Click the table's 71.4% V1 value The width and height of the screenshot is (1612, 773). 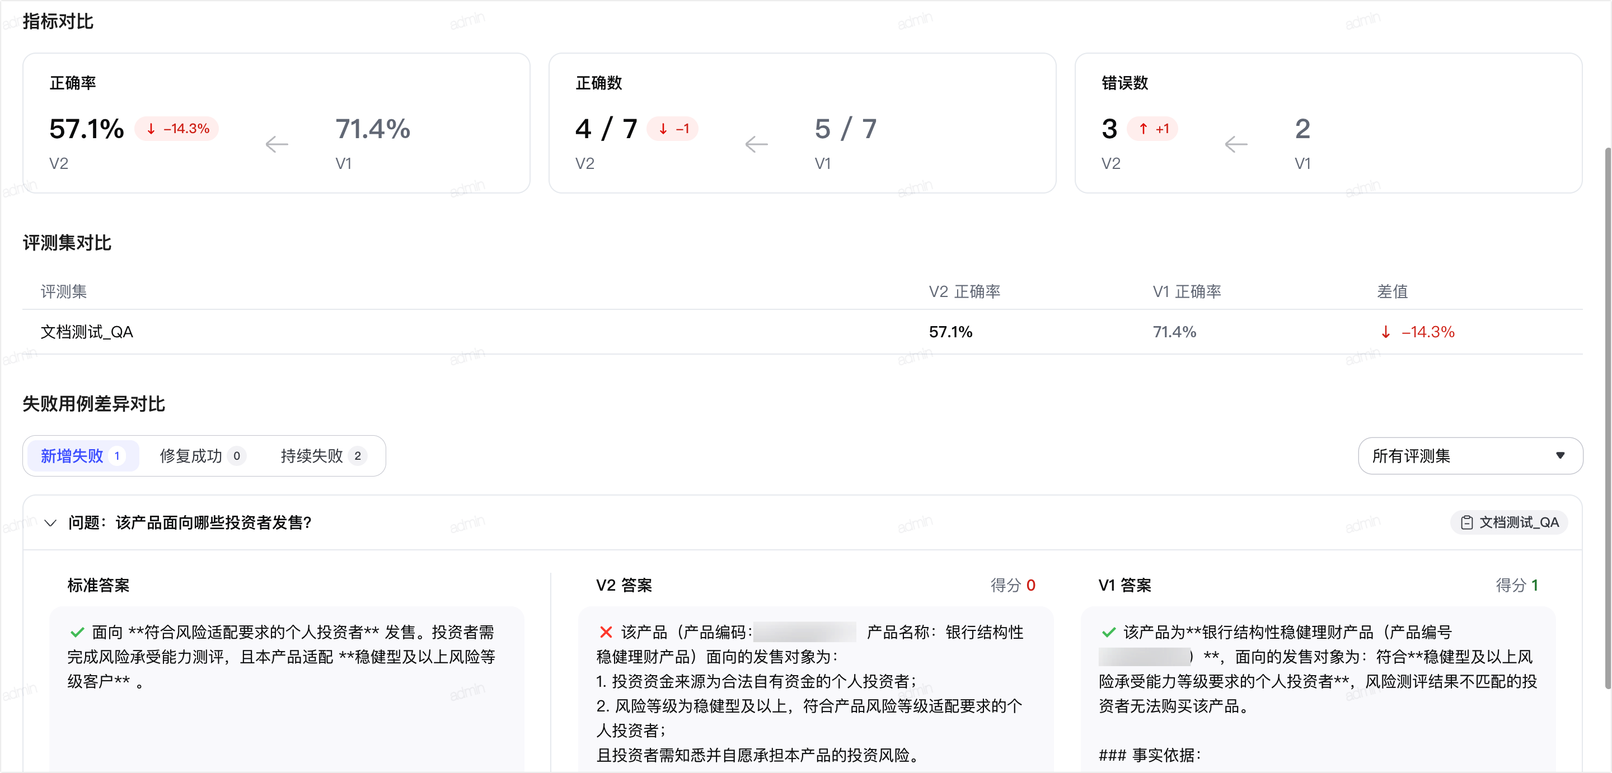pyautogui.click(x=1175, y=332)
